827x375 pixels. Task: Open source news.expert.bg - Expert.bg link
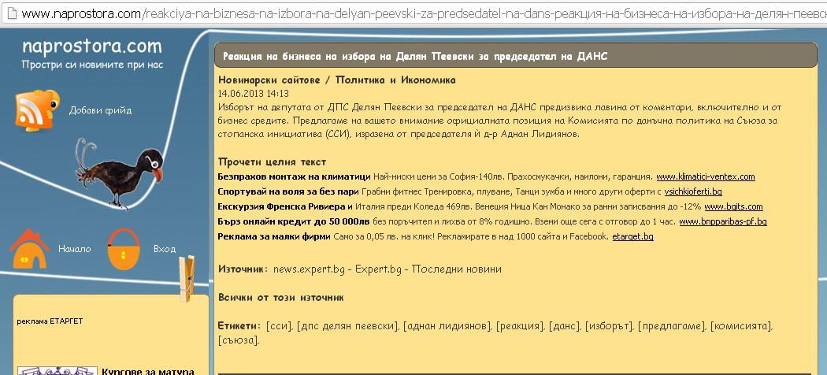[x=388, y=269]
